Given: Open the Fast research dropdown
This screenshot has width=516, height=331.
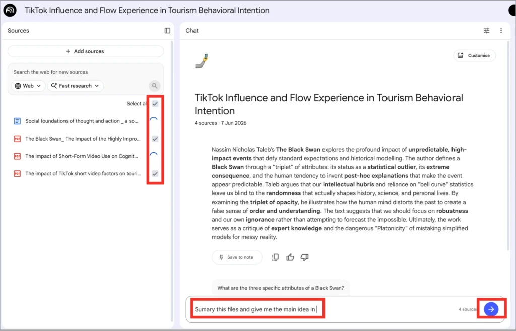Looking at the screenshot, I should coord(76,86).
